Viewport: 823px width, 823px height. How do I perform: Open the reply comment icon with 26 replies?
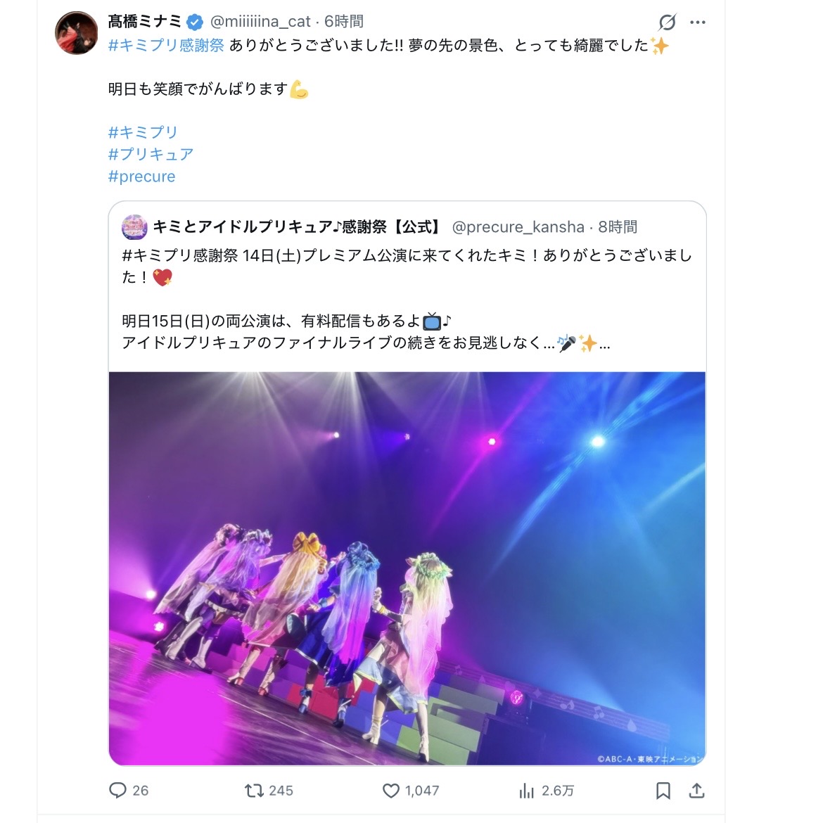click(x=117, y=790)
